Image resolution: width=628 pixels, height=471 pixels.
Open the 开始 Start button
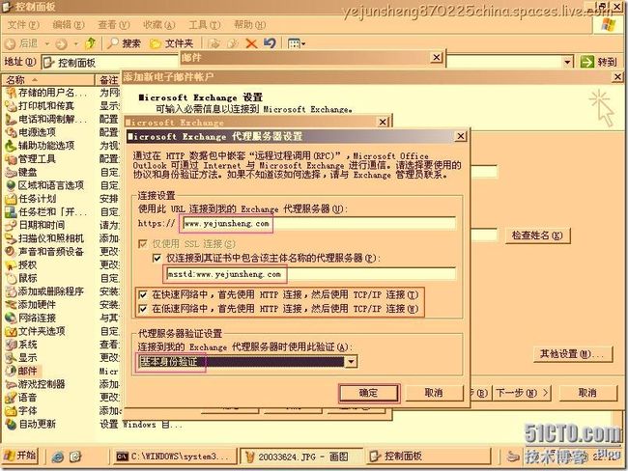click(x=20, y=456)
